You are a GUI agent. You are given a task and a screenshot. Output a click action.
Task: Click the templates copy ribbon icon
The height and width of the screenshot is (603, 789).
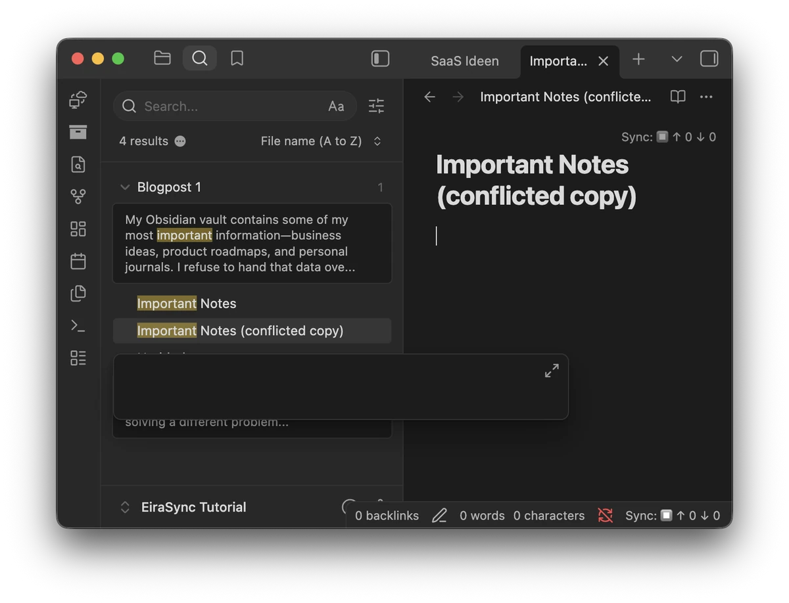click(x=78, y=293)
